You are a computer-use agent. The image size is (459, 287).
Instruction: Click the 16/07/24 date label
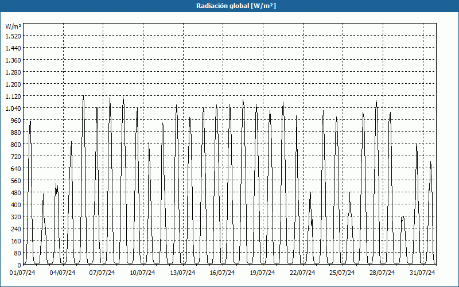pyautogui.click(x=222, y=273)
